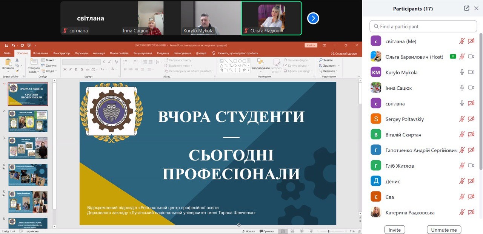The width and height of the screenshot is (483, 234).
Task: Click the Invite button in Zoom
Action: point(394,229)
